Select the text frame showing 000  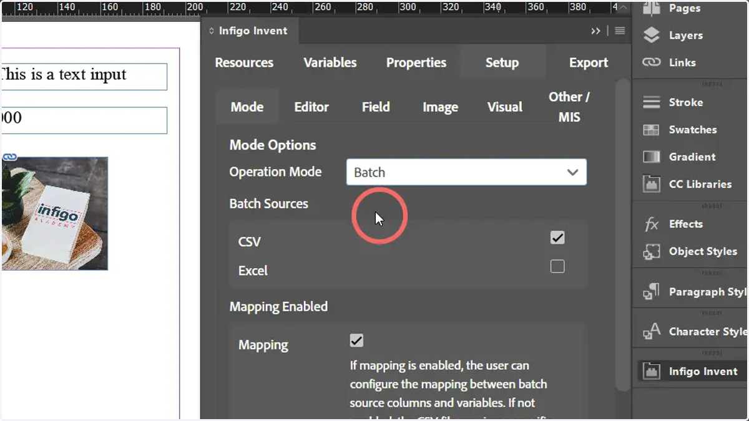[84, 120]
